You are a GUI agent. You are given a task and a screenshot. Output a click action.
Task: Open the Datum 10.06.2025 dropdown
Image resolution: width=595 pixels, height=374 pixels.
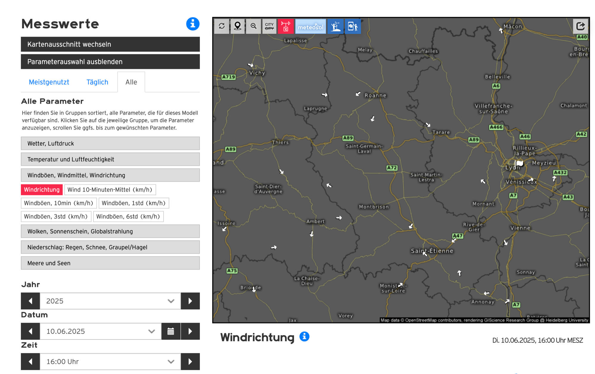(101, 331)
